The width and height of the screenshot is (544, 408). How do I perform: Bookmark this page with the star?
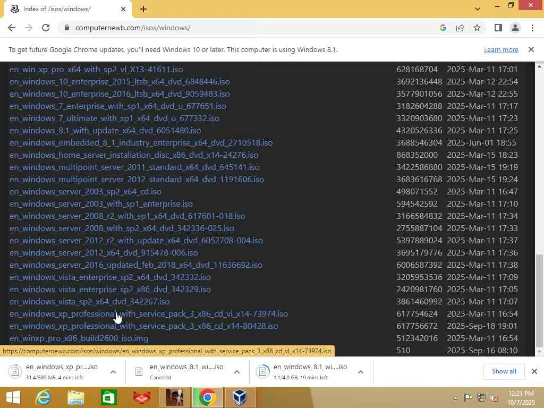click(x=477, y=28)
